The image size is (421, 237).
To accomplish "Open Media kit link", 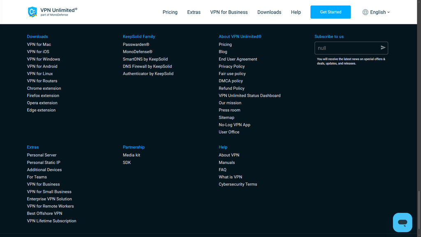I will click(x=131, y=155).
